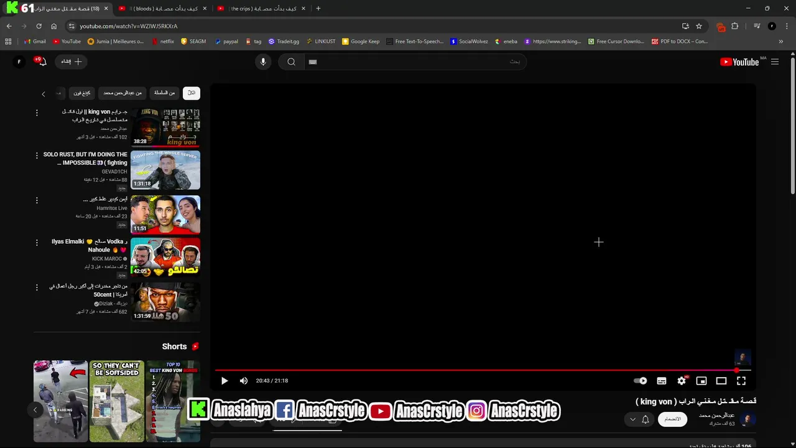The height and width of the screenshot is (448, 796).
Task: Open the 'SOLO RUST, BUT I'M DOING THE IMPOSSIBLE' title
Action: (85, 159)
